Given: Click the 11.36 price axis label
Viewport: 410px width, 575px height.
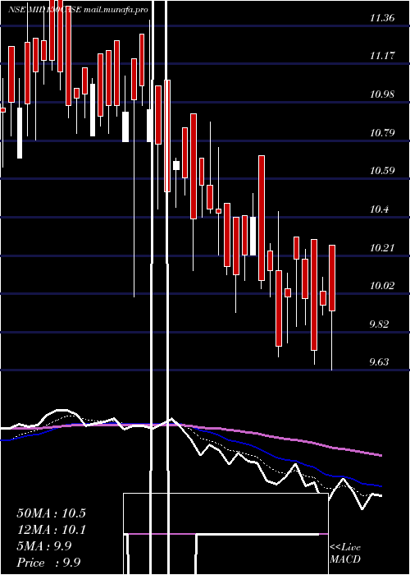Looking at the screenshot, I should point(382,18).
